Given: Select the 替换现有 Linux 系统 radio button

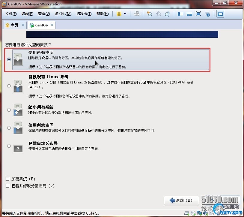Looking at the screenshot, I should pos(9,86).
